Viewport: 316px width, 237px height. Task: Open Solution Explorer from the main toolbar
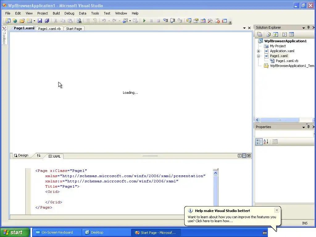pyautogui.click(x=189, y=21)
